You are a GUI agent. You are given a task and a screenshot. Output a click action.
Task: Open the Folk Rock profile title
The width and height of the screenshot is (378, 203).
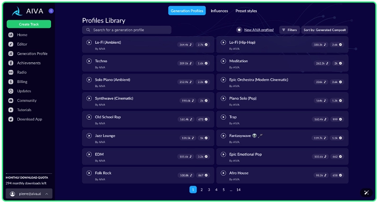click(x=103, y=173)
